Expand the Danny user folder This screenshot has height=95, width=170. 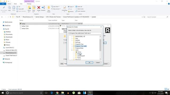click(74, 52)
